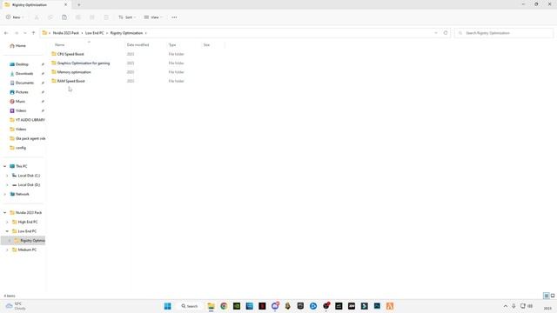The height and width of the screenshot is (313, 557).
Task: Click the Forward navigation arrow
Action: [x=17, y=33]
